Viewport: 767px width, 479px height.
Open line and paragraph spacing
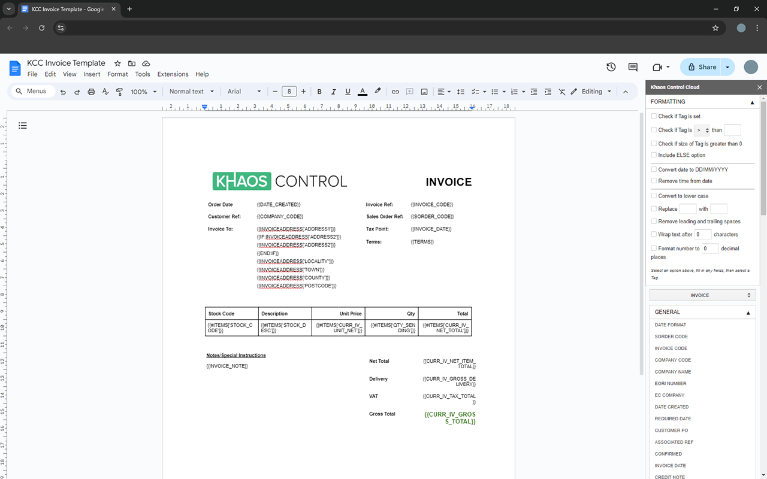pos(461,92)
